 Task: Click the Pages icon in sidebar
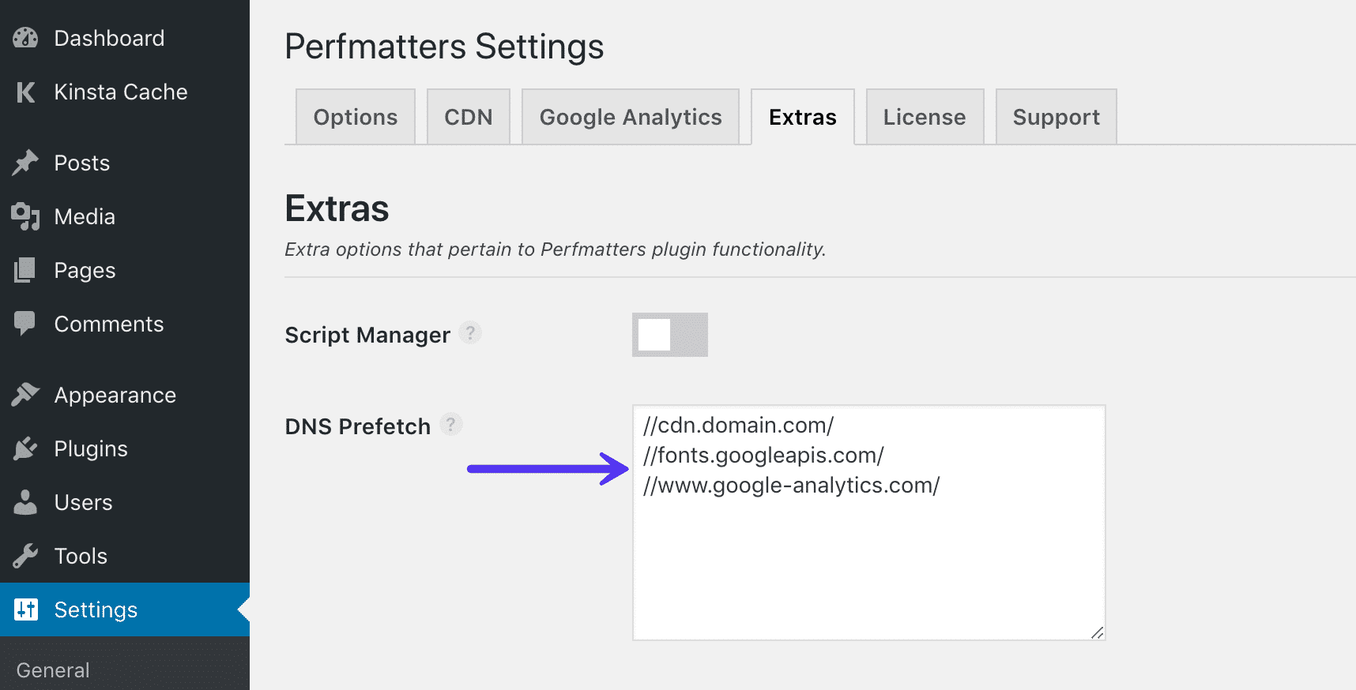tap(25, 270)
